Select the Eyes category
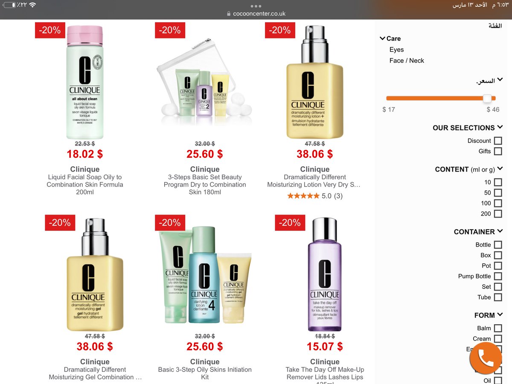The image size is (512, 384). [x=396, y=49]
